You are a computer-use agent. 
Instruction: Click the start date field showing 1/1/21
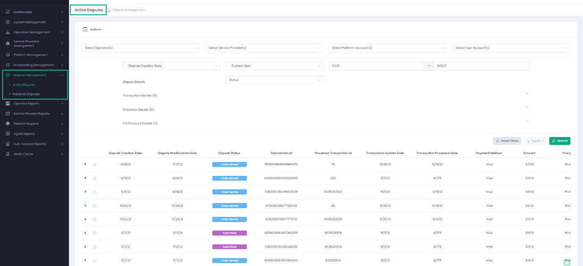pos(376,66)
